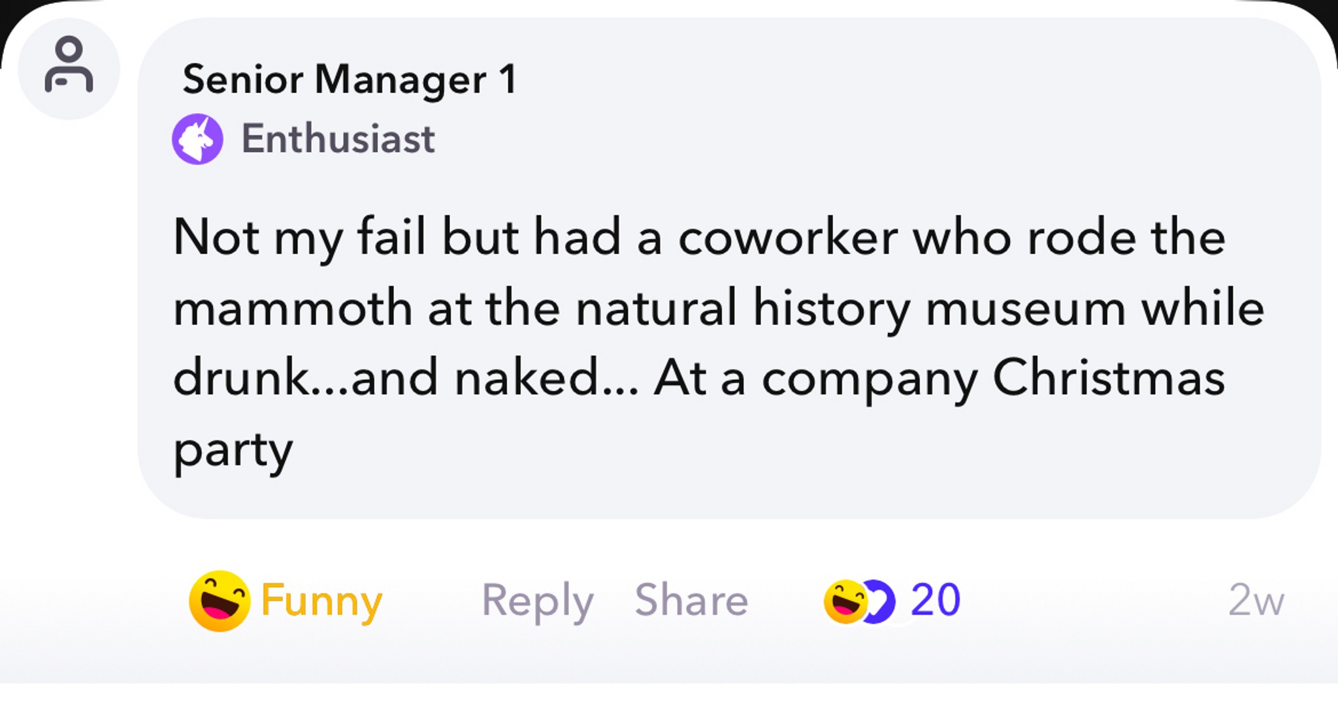Click the word "coworker" in the comment
The height and width of the screenshot is (712, 1338).
788,238
